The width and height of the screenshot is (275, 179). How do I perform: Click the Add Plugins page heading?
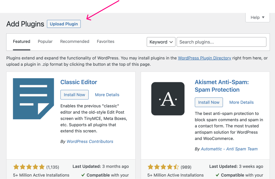click(x=25, y=24)
